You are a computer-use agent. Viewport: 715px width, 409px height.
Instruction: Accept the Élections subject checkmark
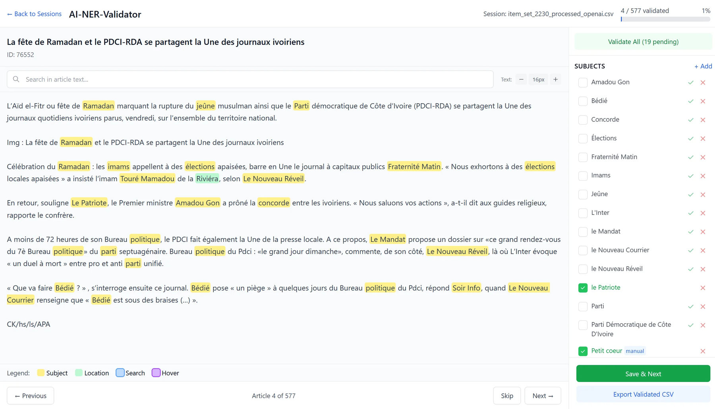[x=691, y=139]
